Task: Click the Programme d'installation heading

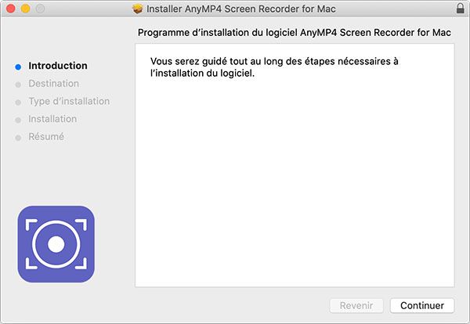Action: coord(295,34)
